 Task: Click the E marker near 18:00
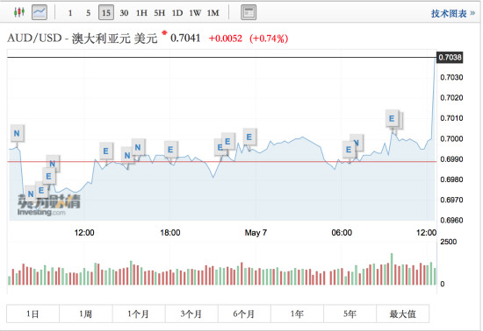tap(170, 150)
